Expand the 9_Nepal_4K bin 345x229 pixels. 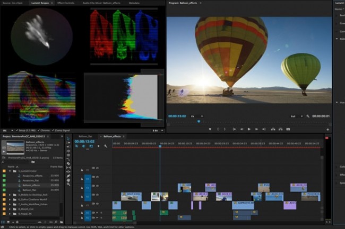point(10,214)
